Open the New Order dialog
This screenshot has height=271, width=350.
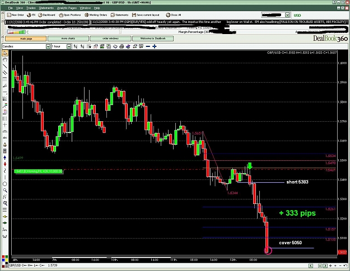pyautogui.click(x=15, y=15)
